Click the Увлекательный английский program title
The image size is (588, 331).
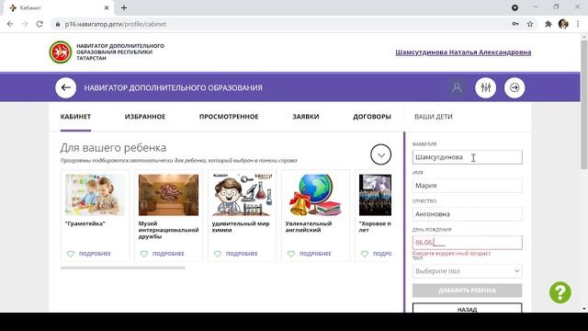[309, 227]
